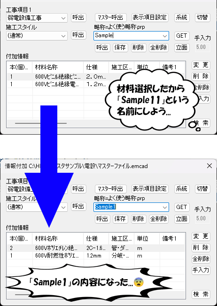Click 削除 under 変更 in the Sample dialog
Image resolution: width=217 pixels, height=306 pixels.
201,76
